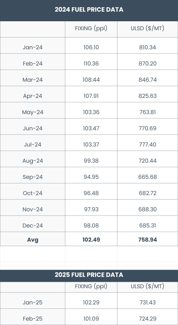Click the 2024 FUEL PRICE DATA header
178x325 pixels.
(89, 10)
